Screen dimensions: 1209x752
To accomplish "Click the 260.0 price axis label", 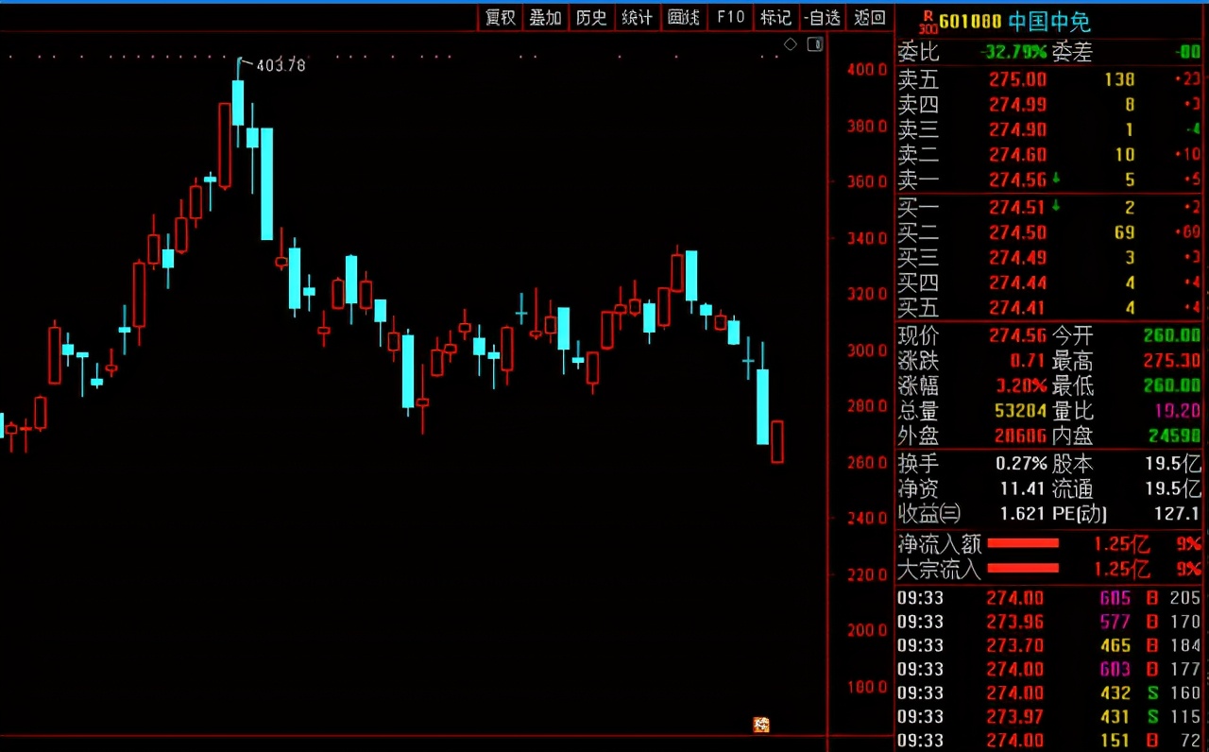I will click(867, 463).
